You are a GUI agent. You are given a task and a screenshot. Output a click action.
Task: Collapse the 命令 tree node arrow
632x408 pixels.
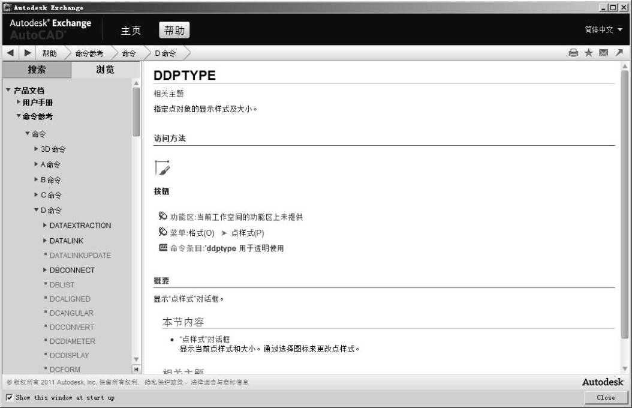click(28, 133)
